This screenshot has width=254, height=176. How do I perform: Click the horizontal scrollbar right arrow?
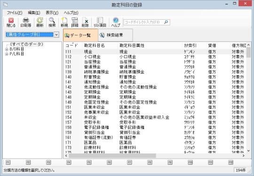[x=244, y=156]
